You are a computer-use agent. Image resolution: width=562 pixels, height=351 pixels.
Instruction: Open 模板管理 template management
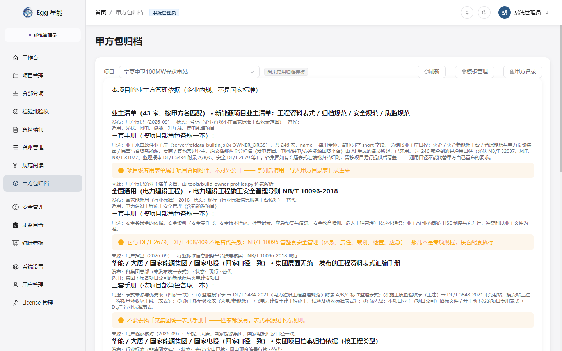(x=475, y=72)
